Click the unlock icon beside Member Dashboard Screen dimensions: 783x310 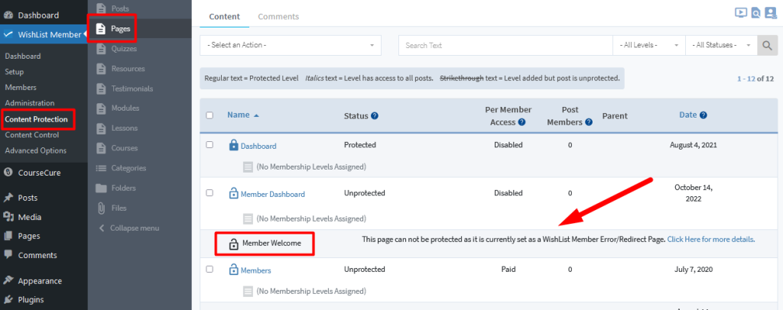pyautogui.click(x=233, y=193)
